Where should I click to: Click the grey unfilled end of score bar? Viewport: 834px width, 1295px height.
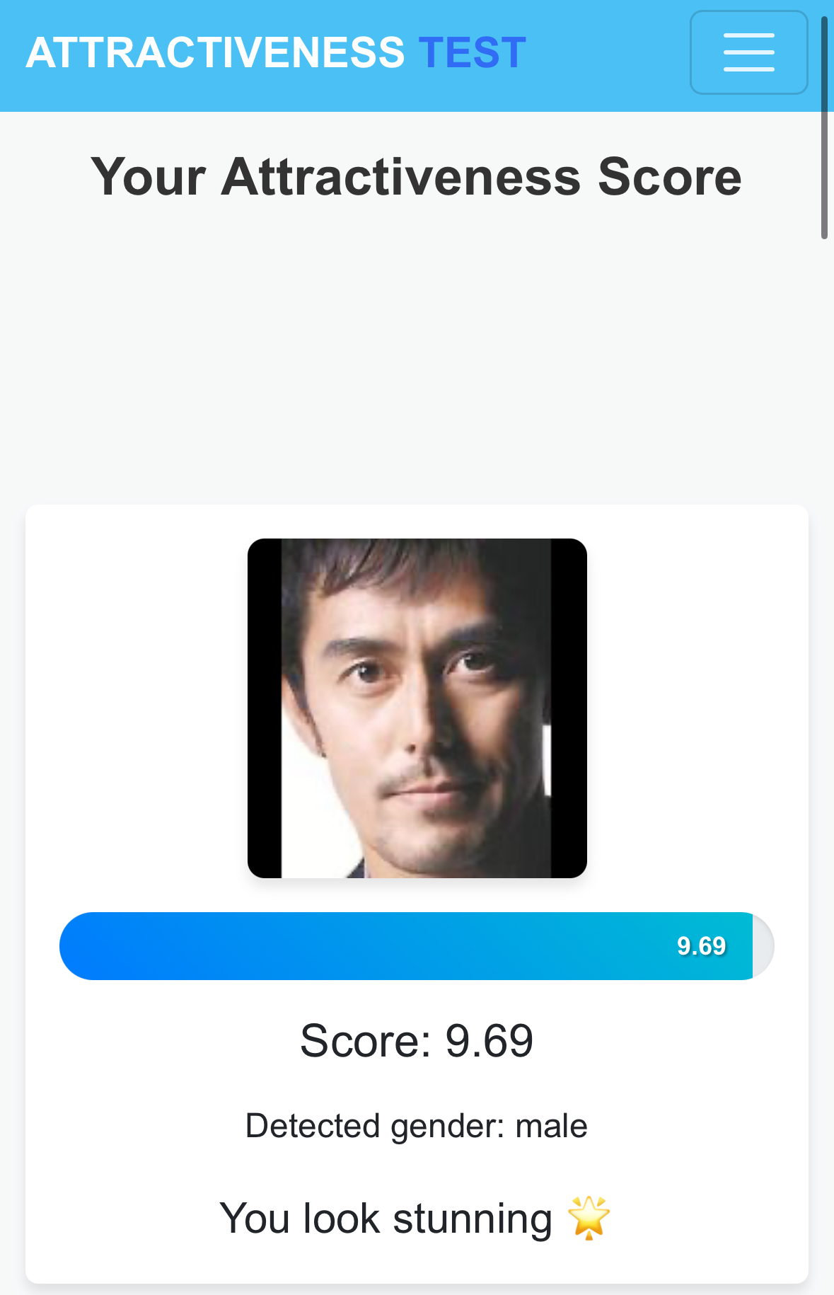(763, 945)
